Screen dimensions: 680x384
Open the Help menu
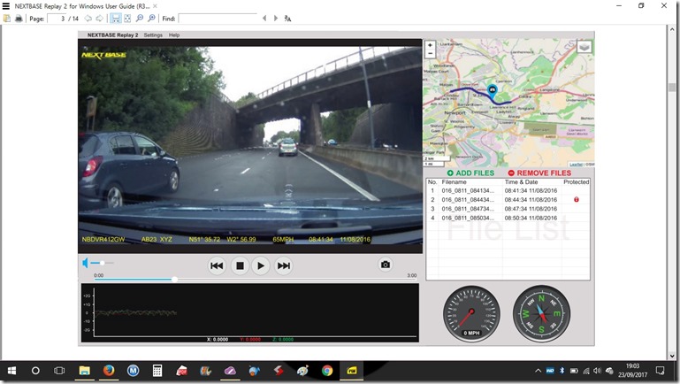pos(174,35)
